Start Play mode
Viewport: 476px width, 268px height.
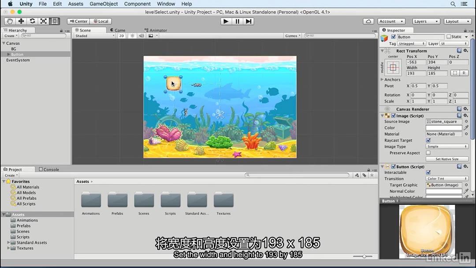(226, 21)
